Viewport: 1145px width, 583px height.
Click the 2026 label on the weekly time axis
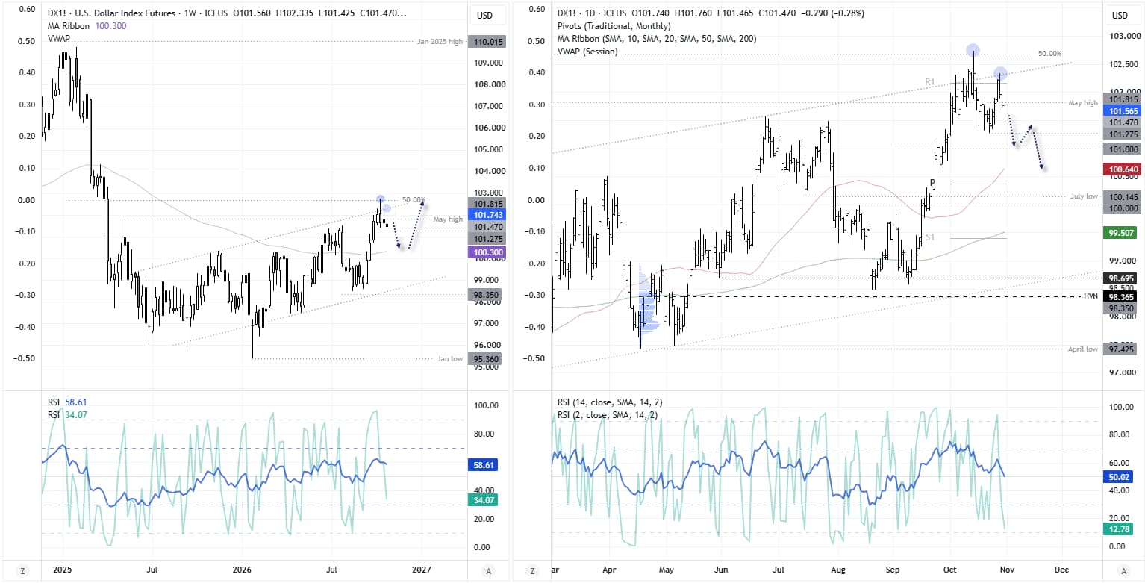point(241,570)
